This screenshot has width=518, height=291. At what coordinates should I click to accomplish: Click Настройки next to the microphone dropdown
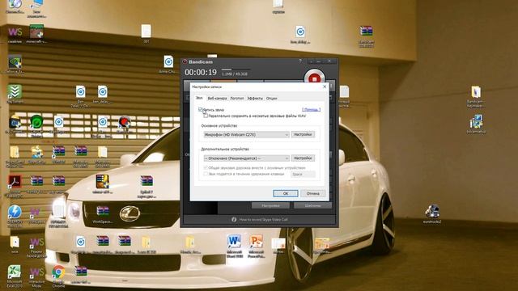point(303,135)
